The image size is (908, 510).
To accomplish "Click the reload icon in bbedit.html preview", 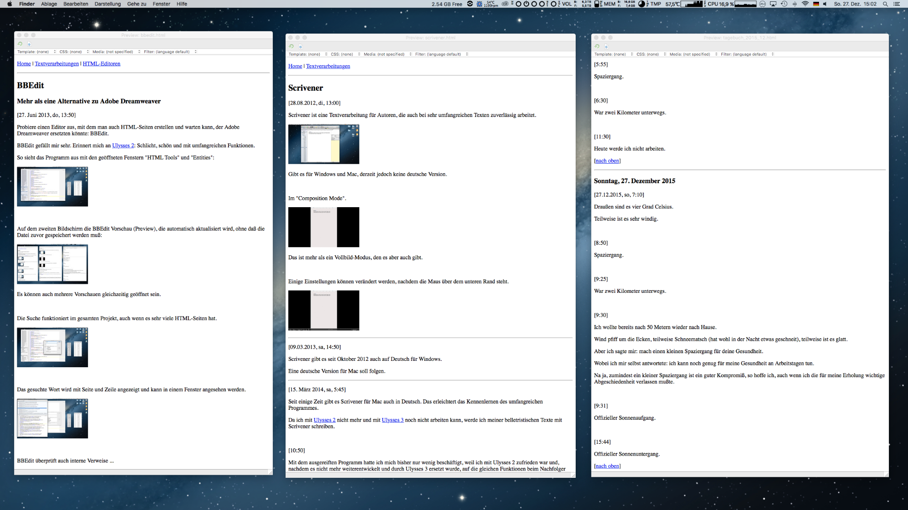I will tap(20, 44).
